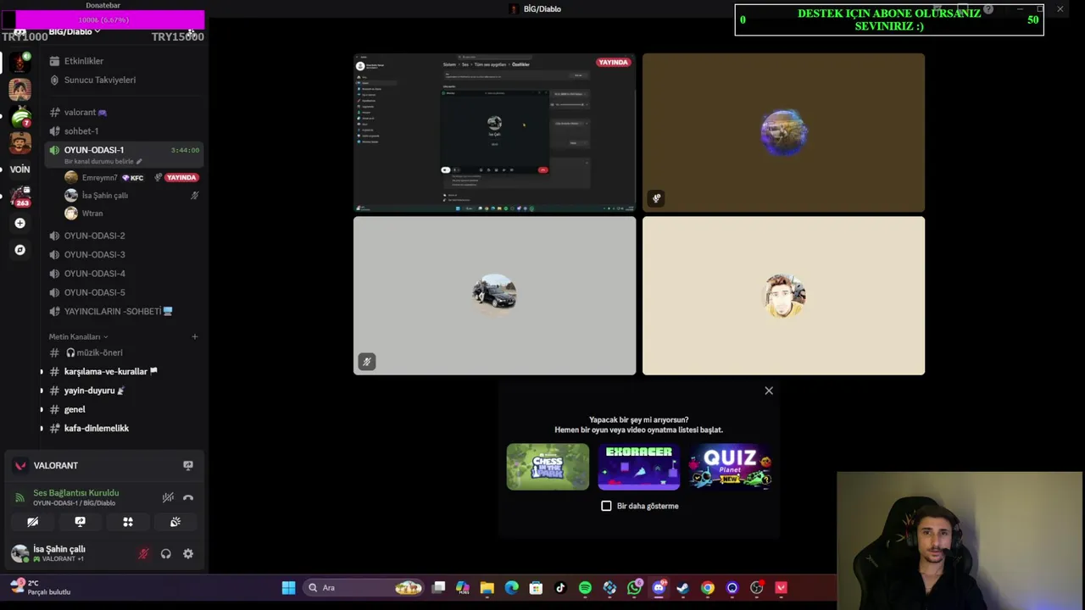The height and width of the screenshot is (610, 1085).
Task: Share your screen button
Action: (81, 522)
